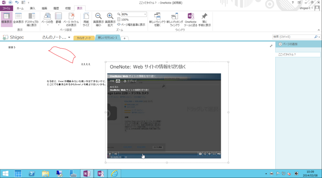Open the 80% zoom level dropdown arrow

tap(145, 14)
